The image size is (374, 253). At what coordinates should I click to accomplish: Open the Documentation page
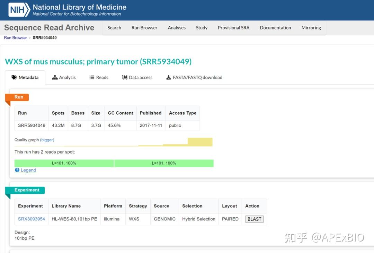[275, 28]
